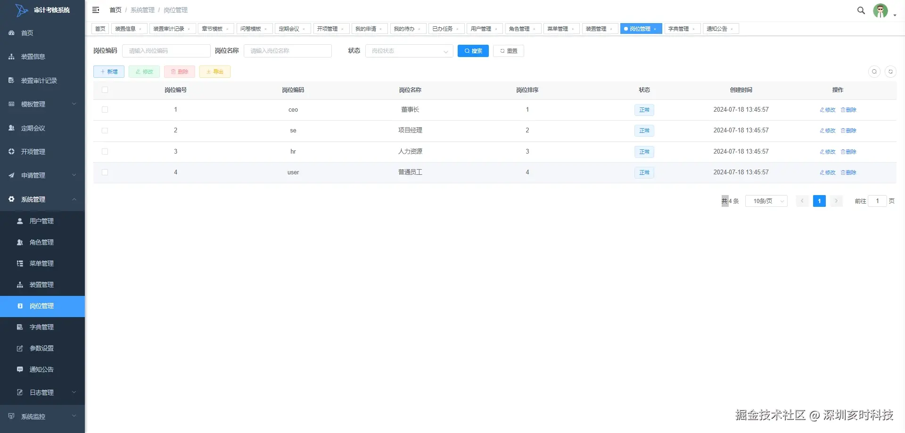Go to 通知公告 in sidebar submenu
Screen dimensions: 905x433
(x=42, y=369)
